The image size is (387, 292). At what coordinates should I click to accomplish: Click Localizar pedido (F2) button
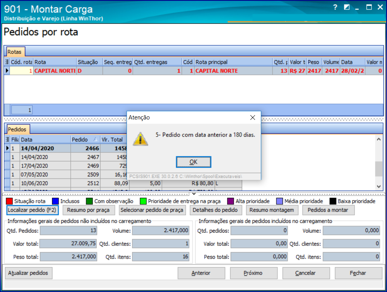point(32,210)
